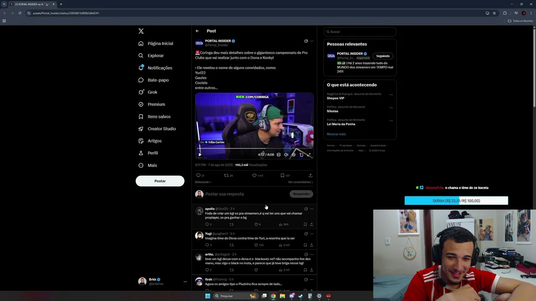
Task: Click the Mostrar mais link
Action: (x=336, y=134)
